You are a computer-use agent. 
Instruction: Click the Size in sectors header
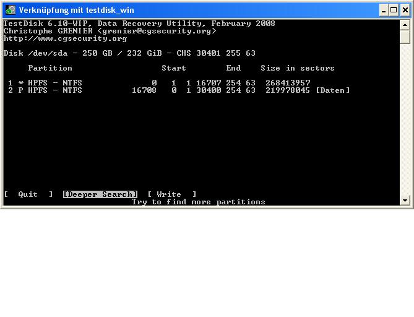pyautogui.click(x=298, y=68)
